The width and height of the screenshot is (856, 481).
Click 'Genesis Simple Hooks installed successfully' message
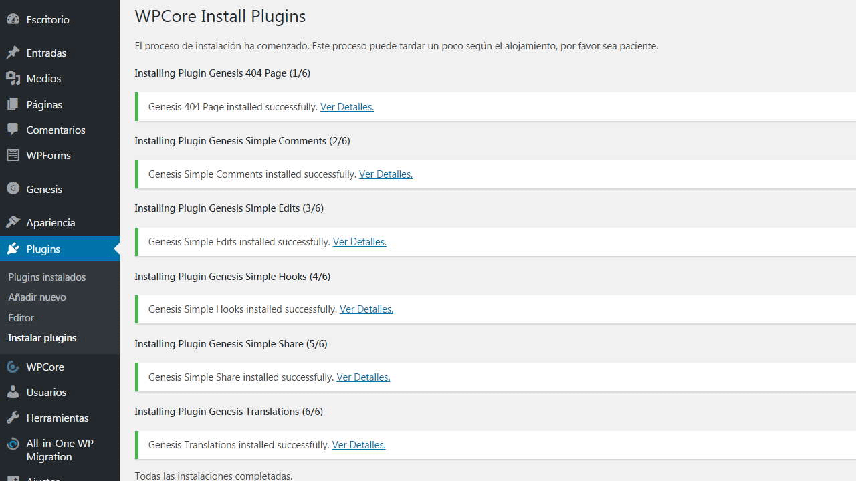click(243, 309)
